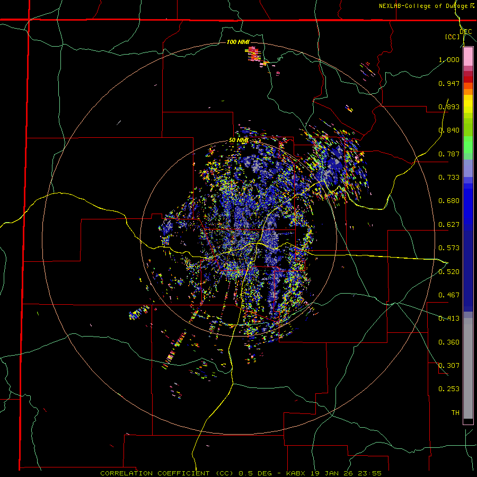Click the 1.000 value on color scale

click(449, 59)
